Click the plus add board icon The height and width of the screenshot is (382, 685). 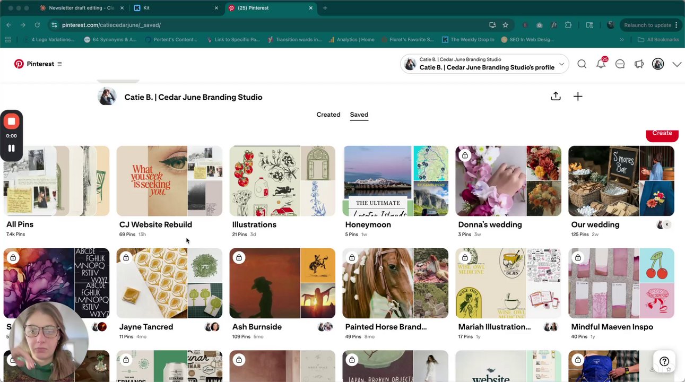pos(578,96)
